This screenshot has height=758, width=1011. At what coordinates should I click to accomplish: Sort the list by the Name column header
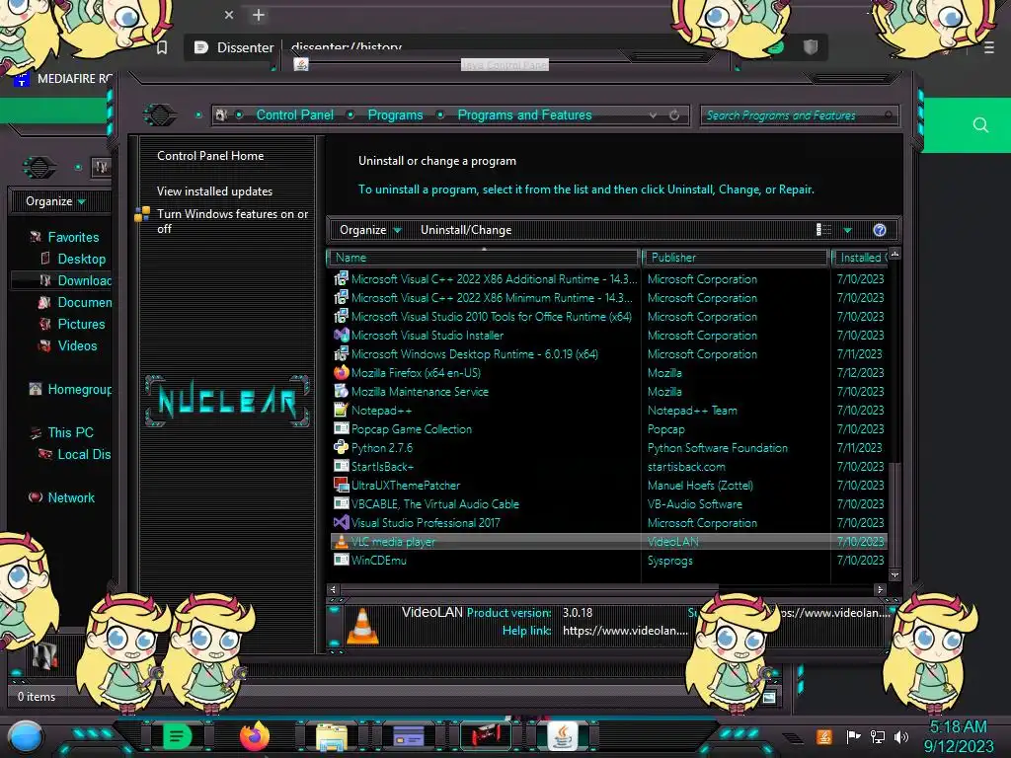coord(484,258)
